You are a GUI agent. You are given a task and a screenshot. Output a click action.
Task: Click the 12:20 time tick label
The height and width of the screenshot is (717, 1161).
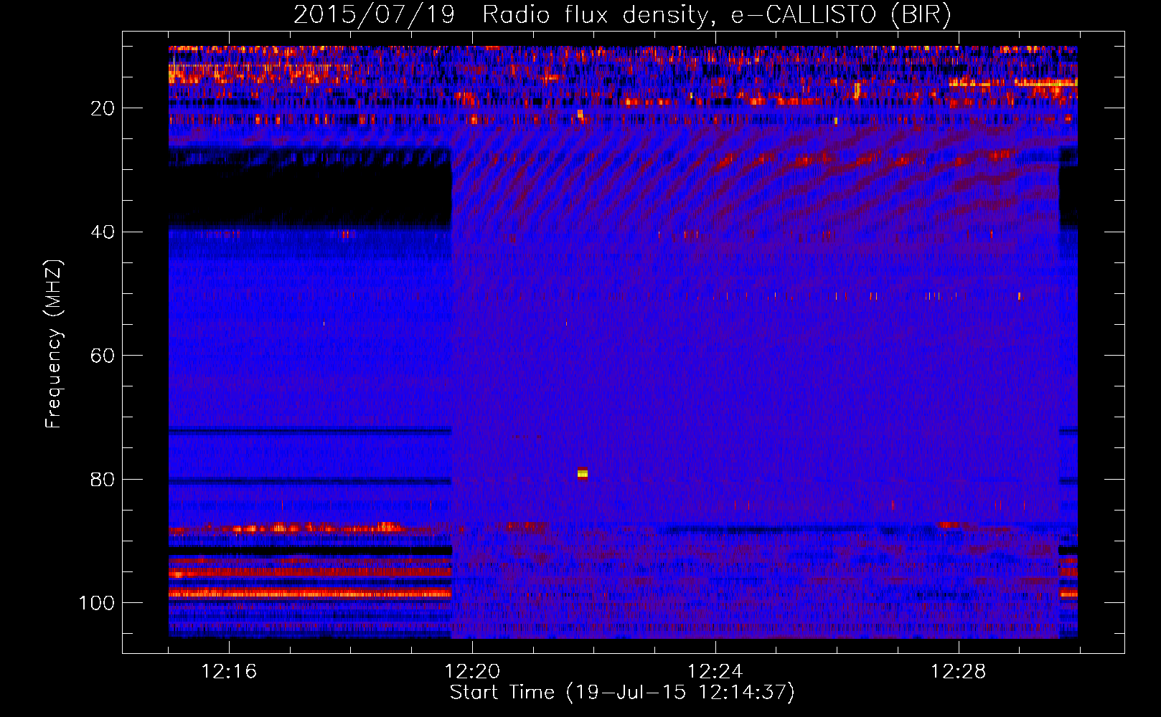pyautogui.click(x=472, y=672)
